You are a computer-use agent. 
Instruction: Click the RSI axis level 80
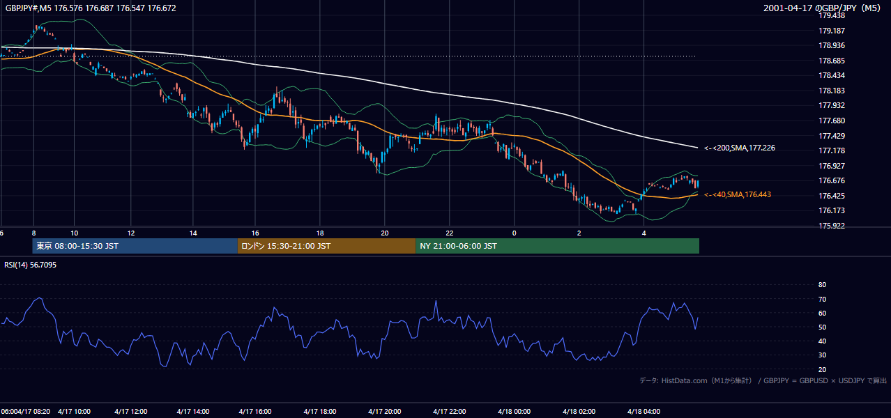822,285
